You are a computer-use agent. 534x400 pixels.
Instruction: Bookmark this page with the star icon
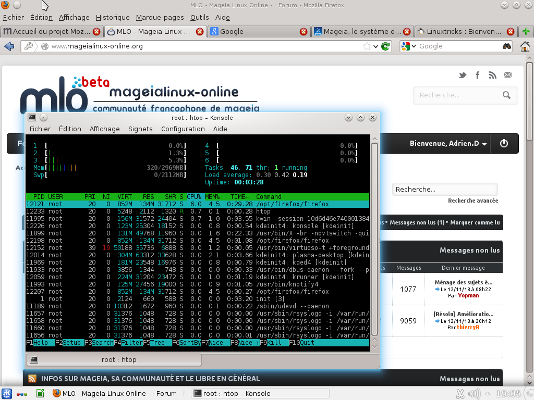(x=367, y=46)
